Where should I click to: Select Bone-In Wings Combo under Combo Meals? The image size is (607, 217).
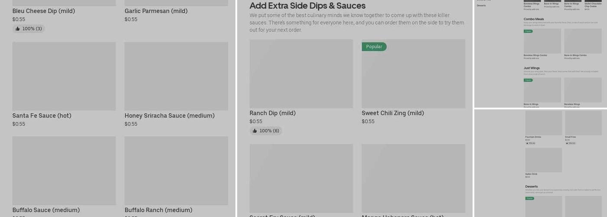583,42
